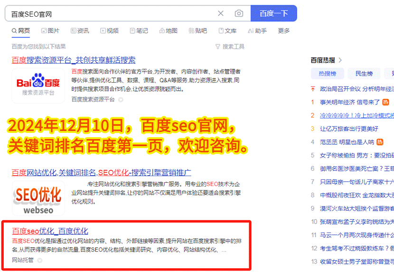This screenshot has height=272, width=394.
Task: Click the Baidu 搜索资源平台 logo thumbnail
Action: coord(38,85)
